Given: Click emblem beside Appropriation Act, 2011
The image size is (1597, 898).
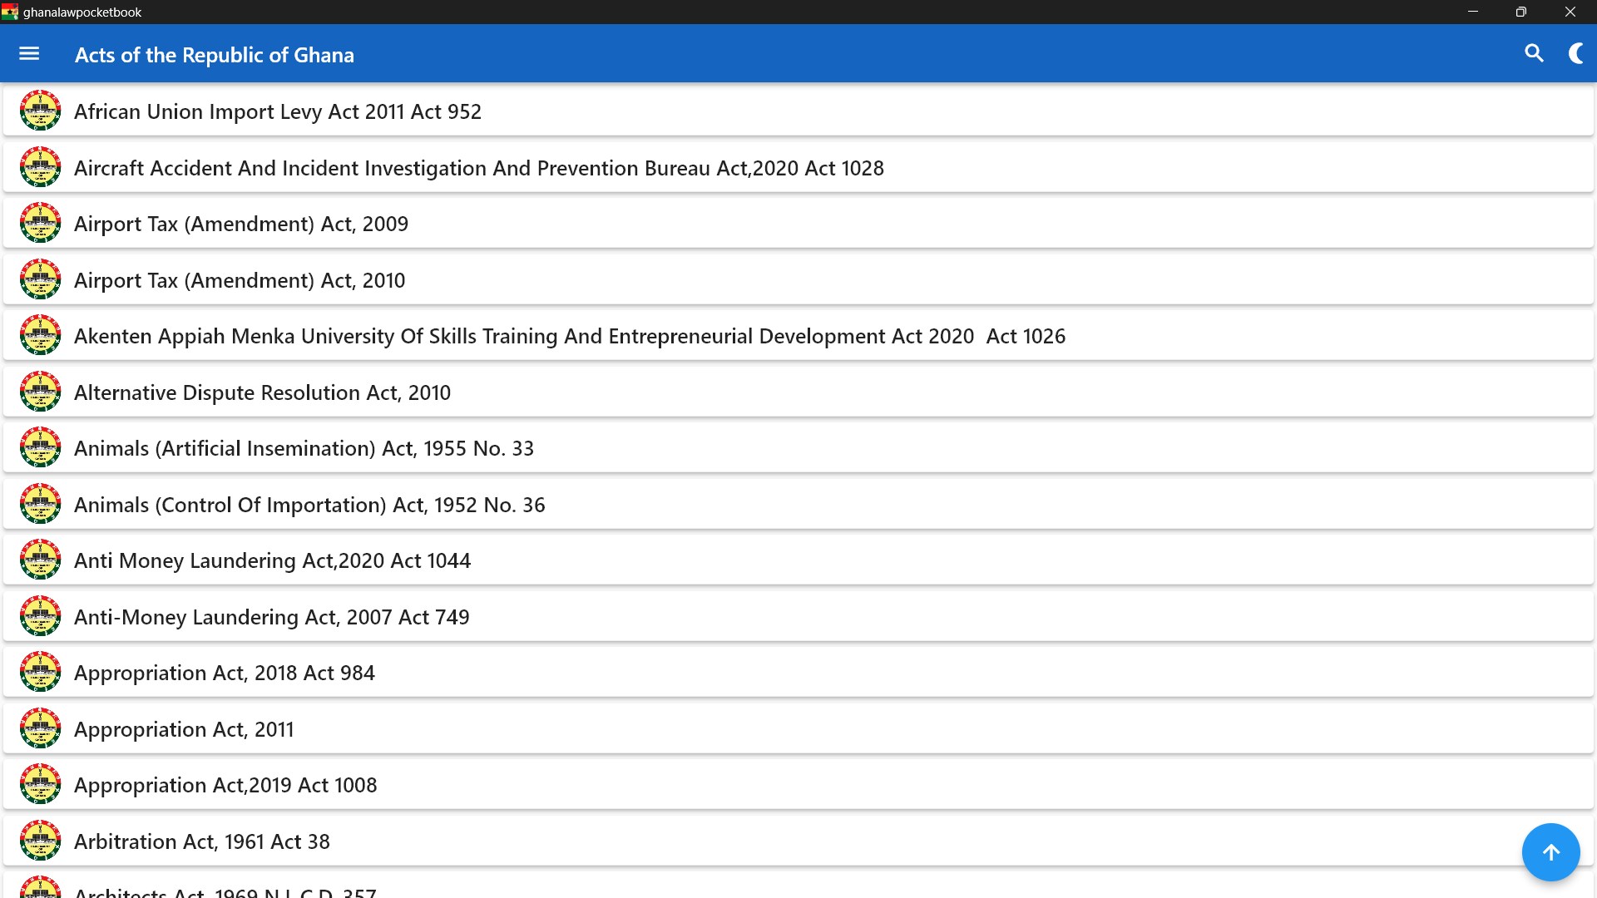Looking at the screenshot, I should tap(40, 728).
